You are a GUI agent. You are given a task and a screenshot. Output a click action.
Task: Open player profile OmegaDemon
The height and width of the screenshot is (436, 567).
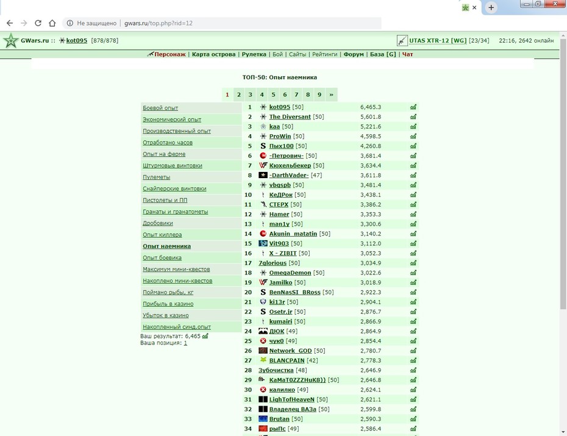click(290, 273)
